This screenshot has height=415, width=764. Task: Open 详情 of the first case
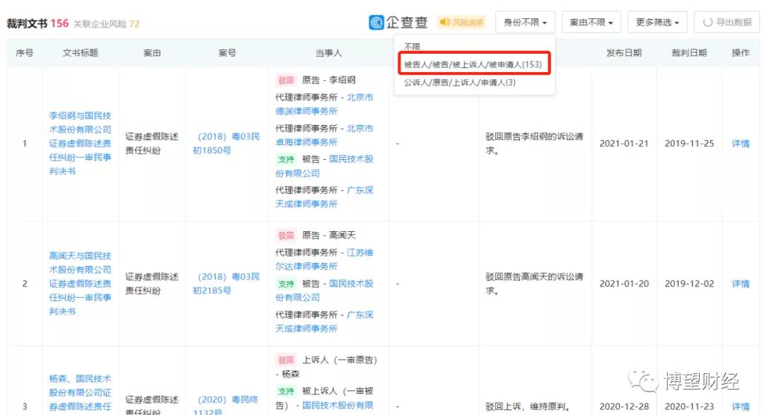click(x=740, y=144)
